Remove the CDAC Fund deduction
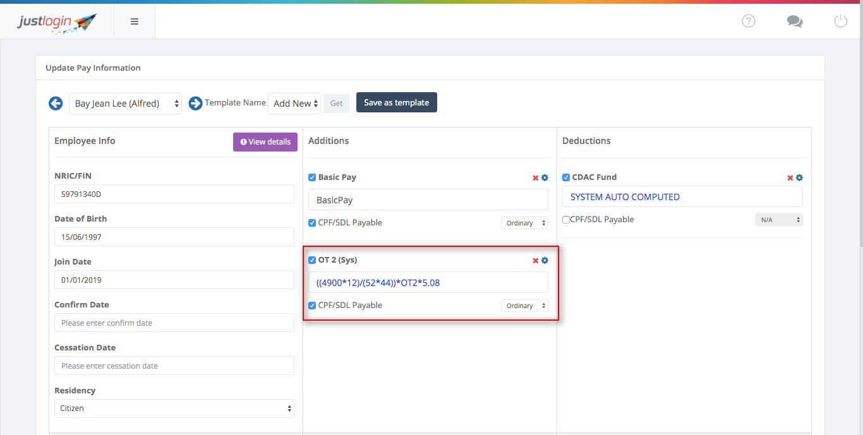The image size is (863, 435). pos(790,178)
